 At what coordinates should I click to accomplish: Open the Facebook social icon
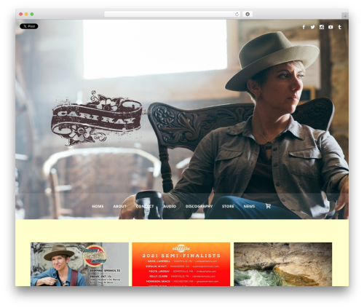304,27
